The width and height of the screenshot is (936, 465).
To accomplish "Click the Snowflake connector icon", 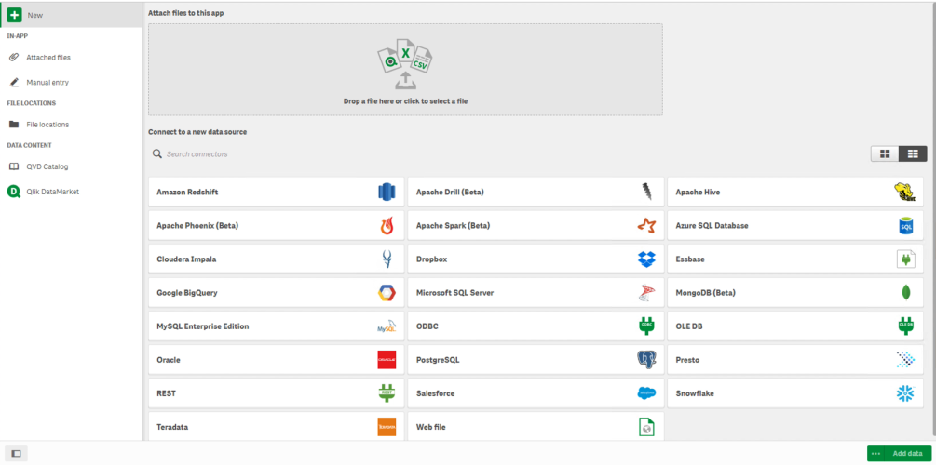I will click(x=905, y=393).
